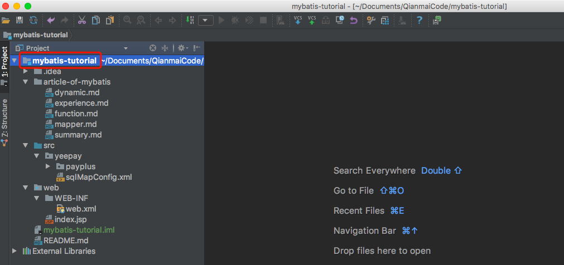Click the Find magnifier icon
Viewport: 564px width, 265px height.
127,21
